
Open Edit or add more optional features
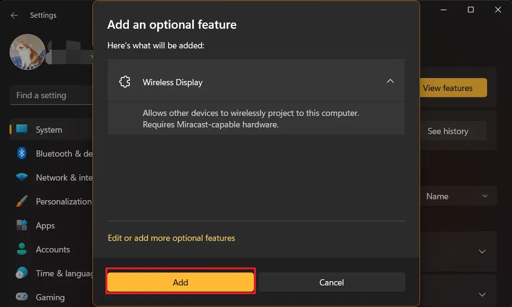[x=171, y=237]
